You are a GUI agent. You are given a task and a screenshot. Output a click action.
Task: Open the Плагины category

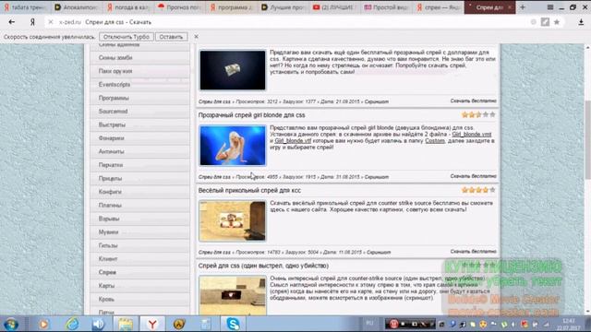(139, 205)
